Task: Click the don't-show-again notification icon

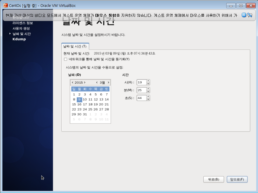Action: pyautogui.click(x=250, y=15)
